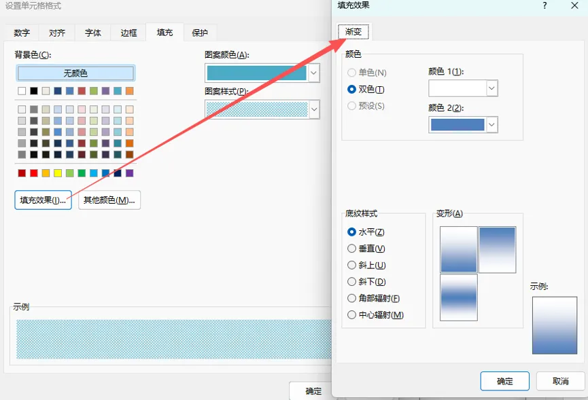Open the help question mark in fill effects
The height and width of the screenshot is (400, 588).
(545, 5)
